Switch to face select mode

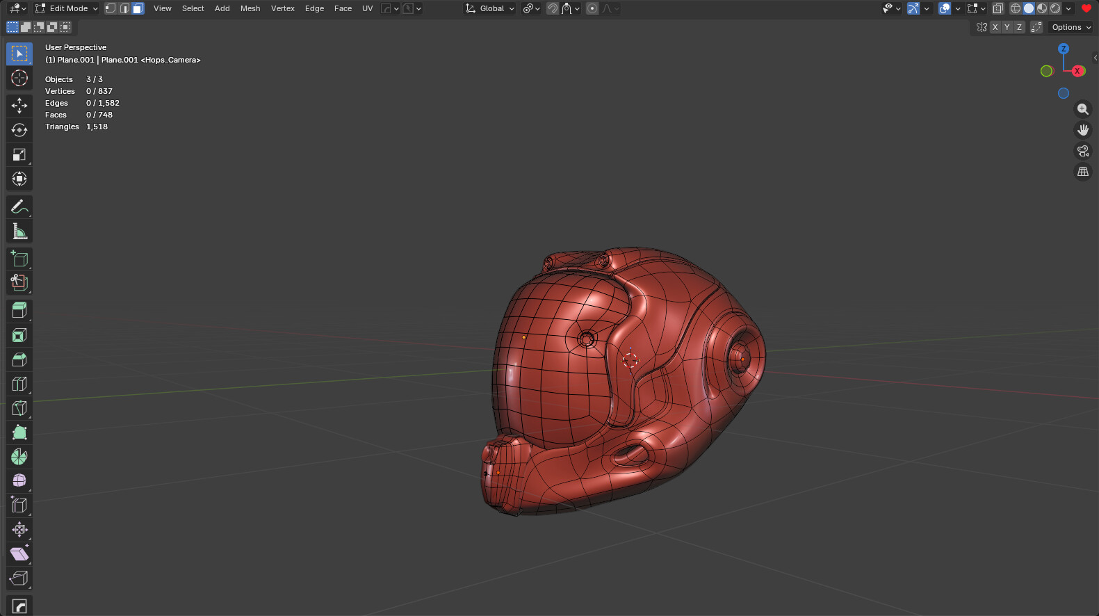point(138,8)
